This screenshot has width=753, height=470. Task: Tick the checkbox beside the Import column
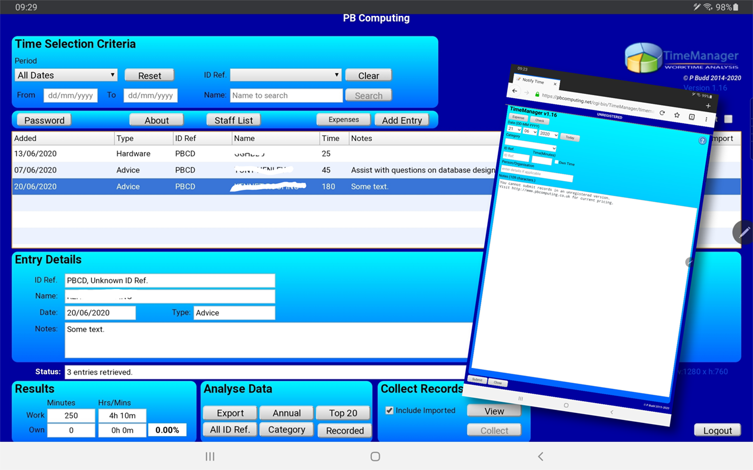pos(728,119)
